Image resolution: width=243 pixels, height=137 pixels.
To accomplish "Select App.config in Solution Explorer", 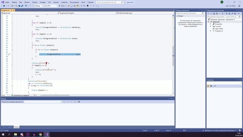I will tap(219, 29).
